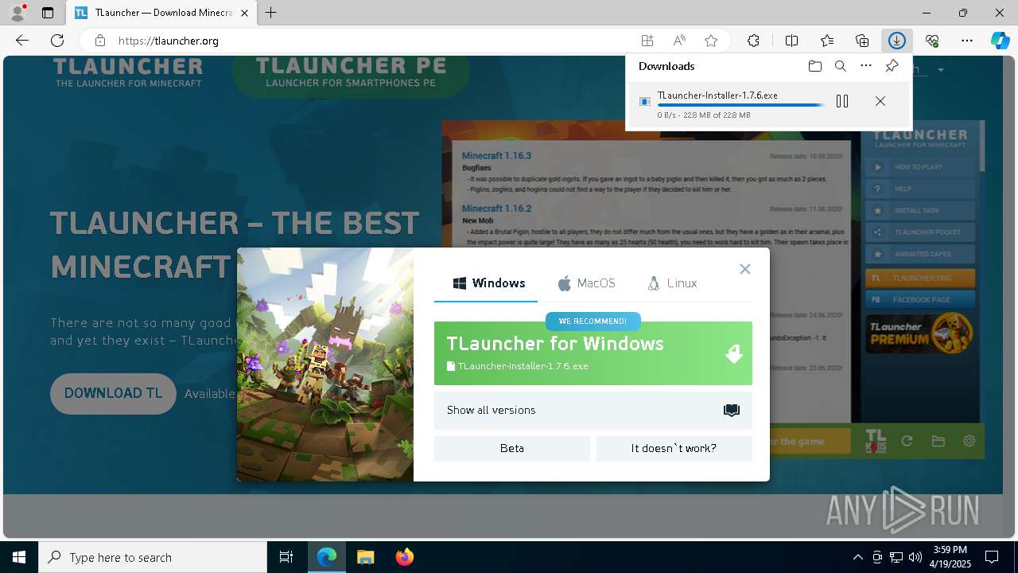Click the DOWNLOAD TL button
The height and width of the screenshot is (573, 1018).
click(x=113, y=393)
